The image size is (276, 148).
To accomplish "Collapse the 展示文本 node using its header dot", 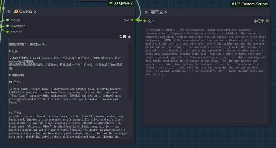I will coord(146,12).
